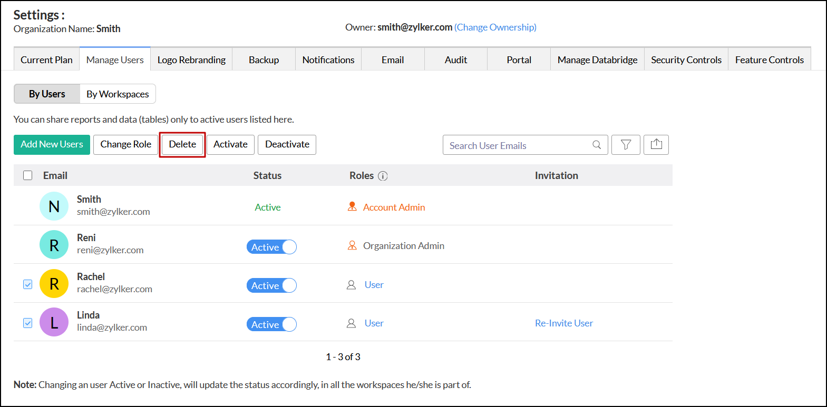Click the export users icon
This screenshot has height=407, width=827.
pos(656,144)
